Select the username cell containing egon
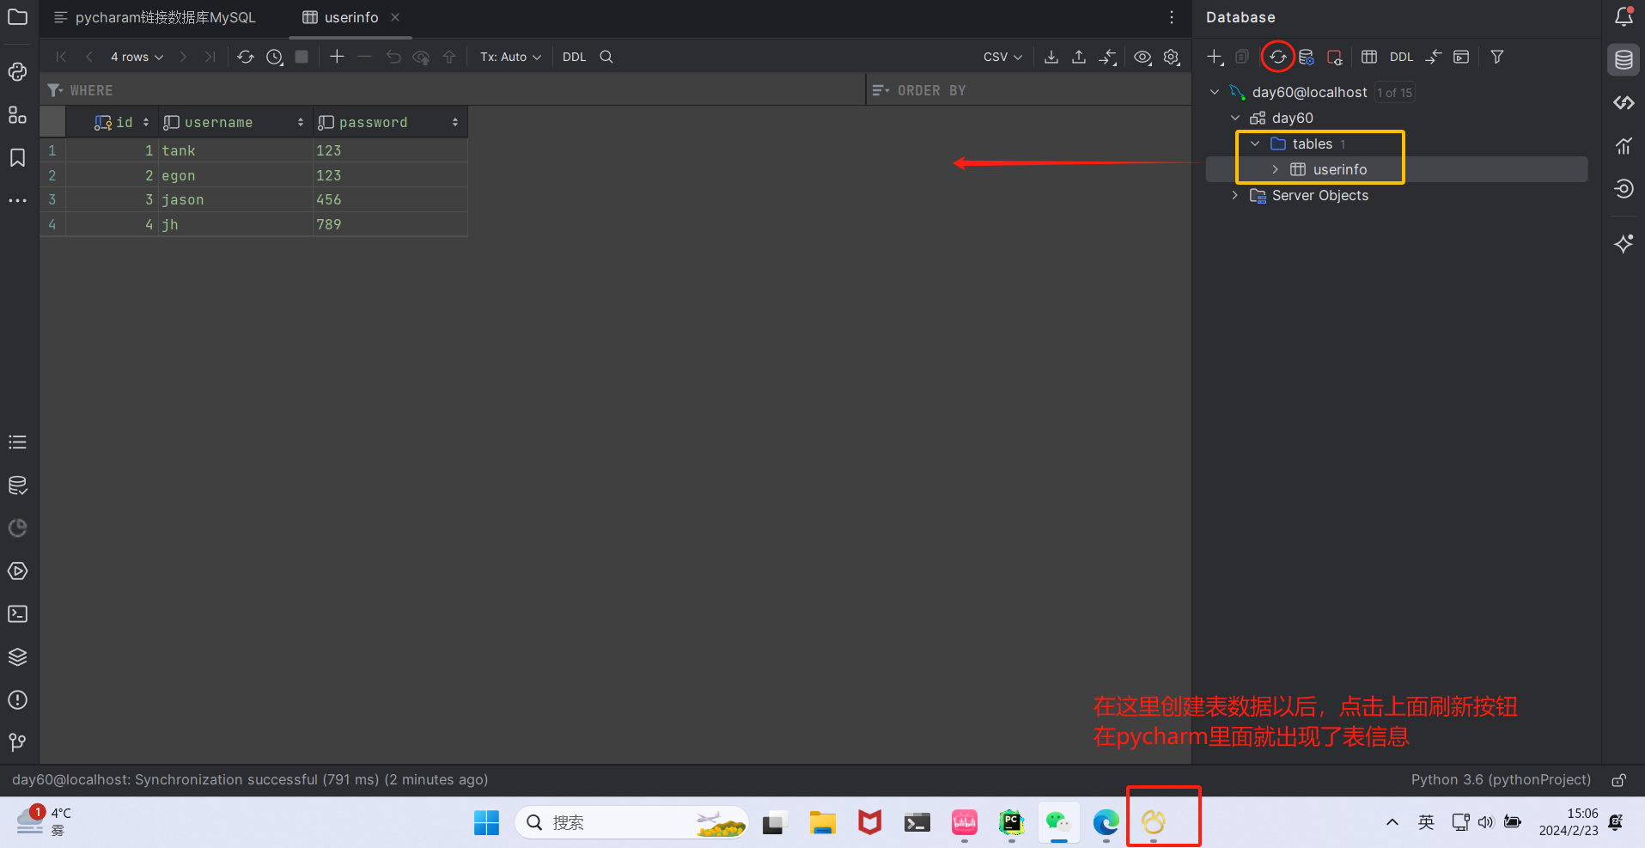This screenshot has height=848, width=1645. pos(235,175)
